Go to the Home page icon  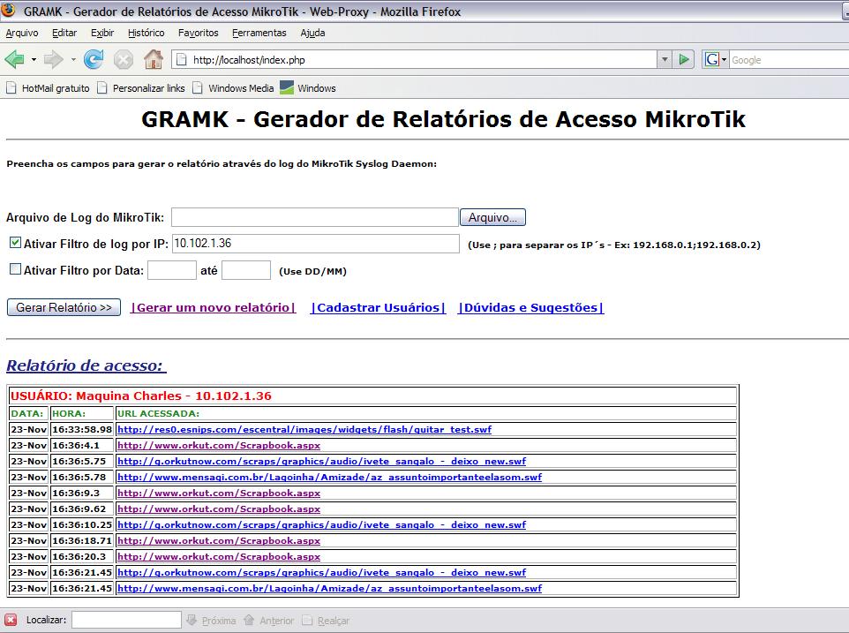(x=154, y=59)
